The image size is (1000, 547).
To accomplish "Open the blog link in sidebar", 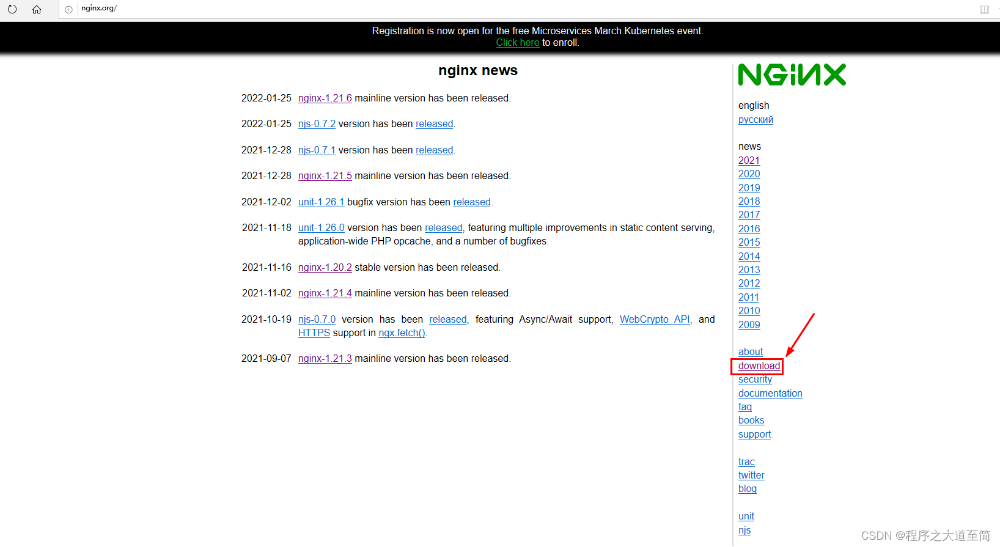I will [748, 489].
